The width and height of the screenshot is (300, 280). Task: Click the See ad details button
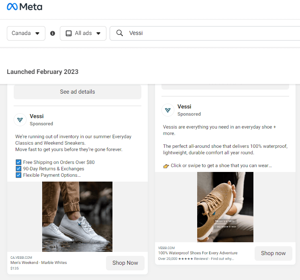tap(78, 92)
